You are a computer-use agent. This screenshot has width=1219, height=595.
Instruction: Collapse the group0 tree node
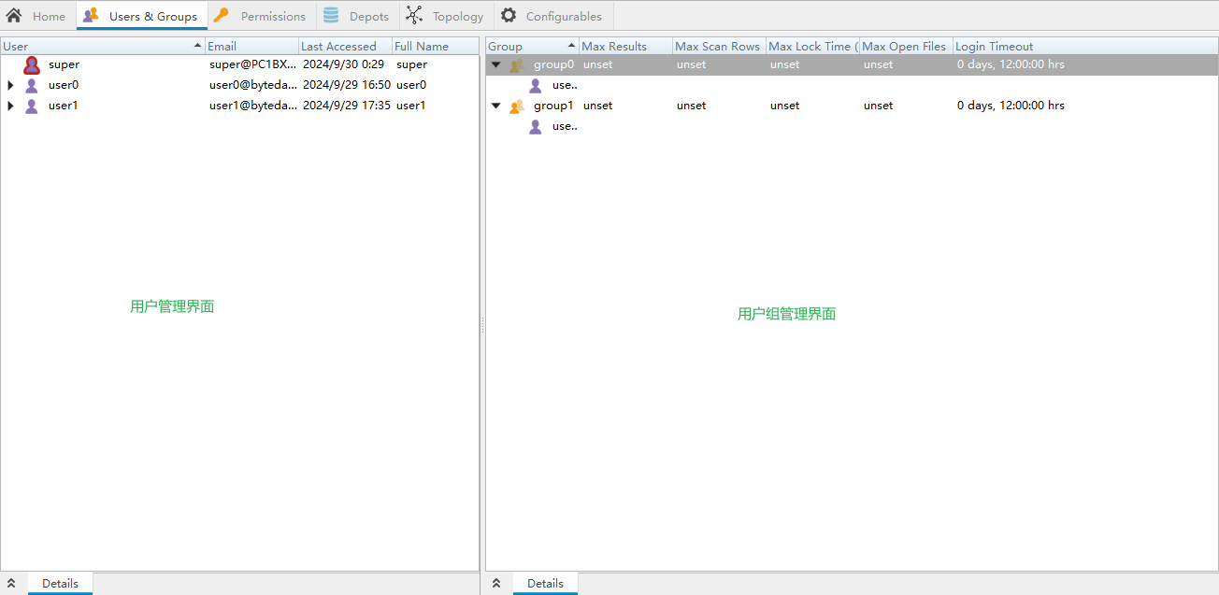(496, 64)
